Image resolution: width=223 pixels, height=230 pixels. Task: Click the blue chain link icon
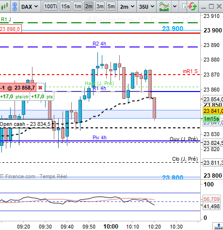click(x=15, y=6)
